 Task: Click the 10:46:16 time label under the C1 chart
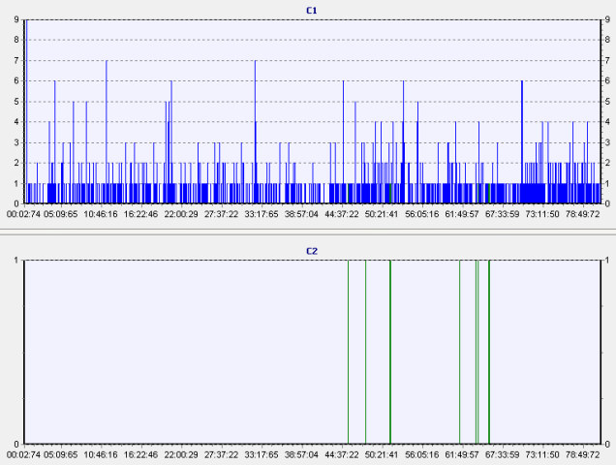point(101,214)
